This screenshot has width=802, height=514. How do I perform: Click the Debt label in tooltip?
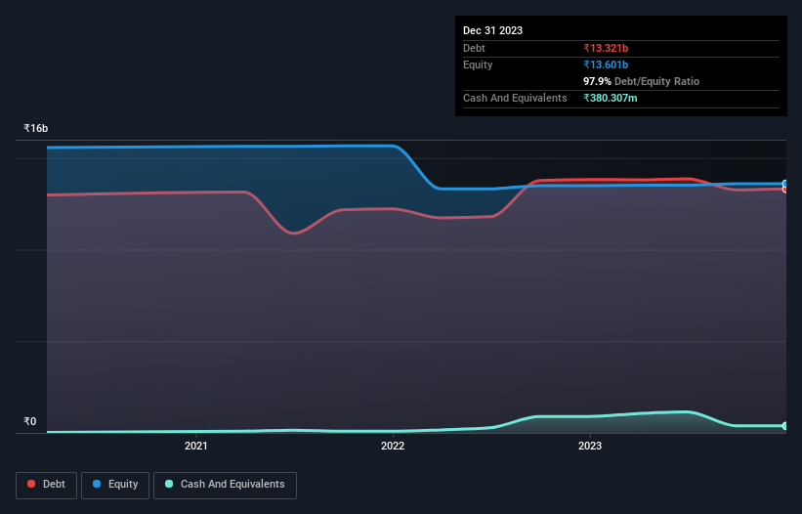click(474, 48)
